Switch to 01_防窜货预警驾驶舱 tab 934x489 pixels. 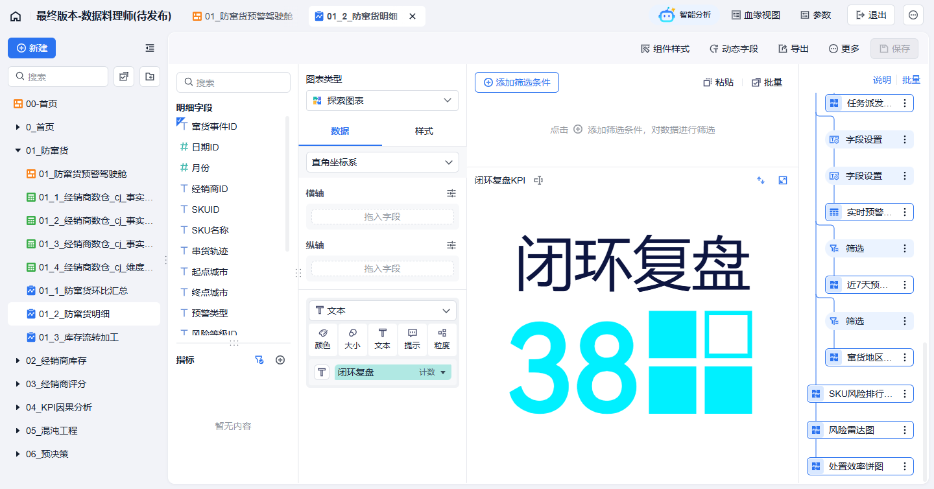pos(243,16)
